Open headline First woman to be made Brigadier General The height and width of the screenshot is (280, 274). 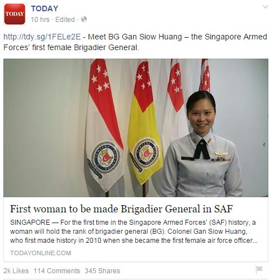coord(121,209)
